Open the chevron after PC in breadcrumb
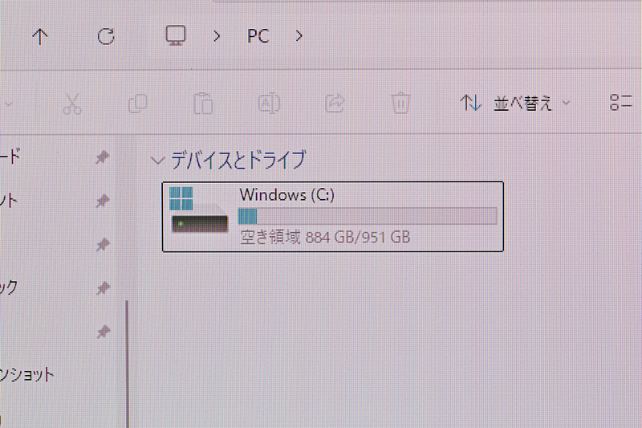This screenshot has width=642, height=428. click(299, 36)
